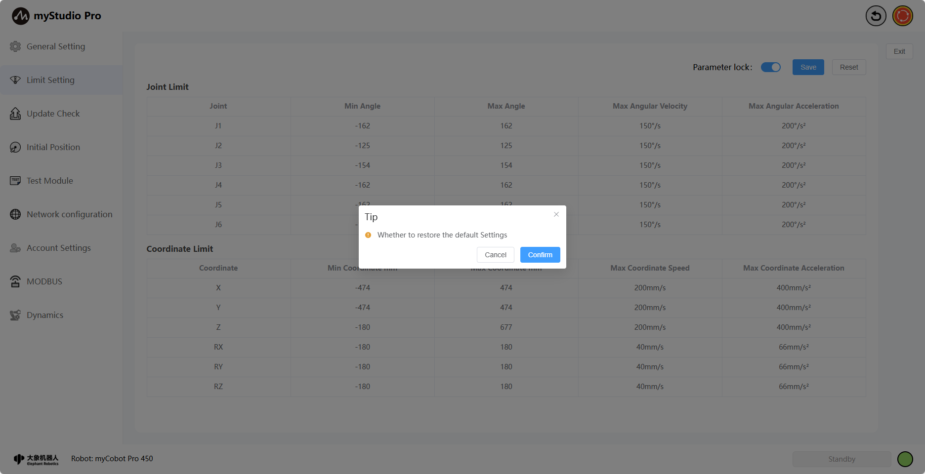Open the Account Settings menu item
Image resolution: width=925 pixels, height=474 pixels.
(58, 248)
